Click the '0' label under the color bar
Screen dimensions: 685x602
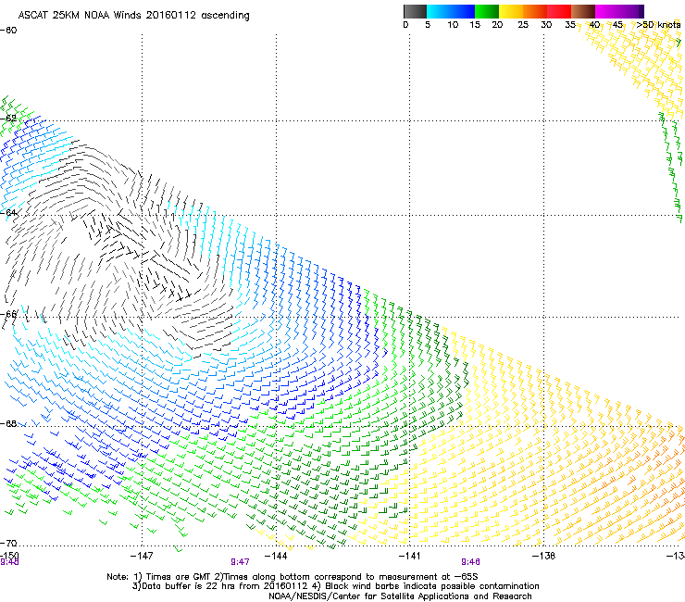405,25
